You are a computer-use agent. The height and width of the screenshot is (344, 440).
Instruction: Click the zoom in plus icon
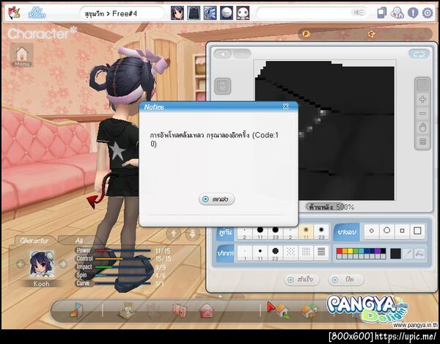point(422,99)
